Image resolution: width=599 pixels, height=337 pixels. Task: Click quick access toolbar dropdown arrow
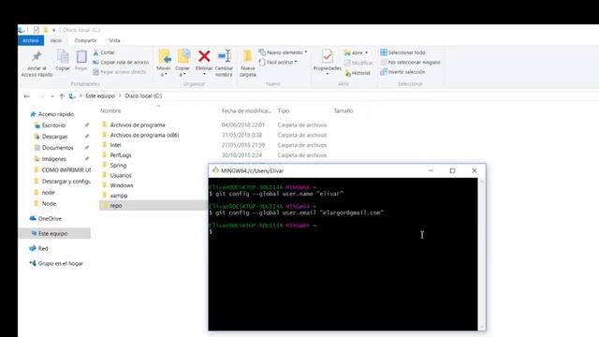tap(54, 30)
